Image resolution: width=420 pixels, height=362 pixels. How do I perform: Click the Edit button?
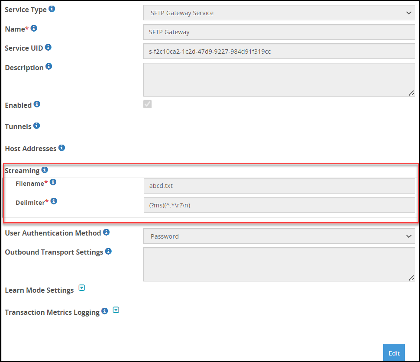(394, 353)
